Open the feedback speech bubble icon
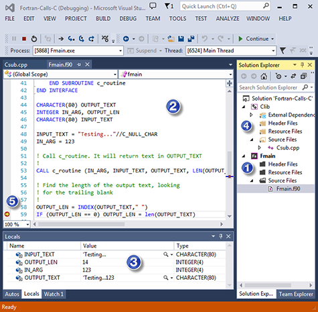 coord(153,6)
